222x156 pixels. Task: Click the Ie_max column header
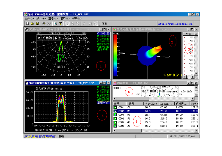click(x=167, y=103)
